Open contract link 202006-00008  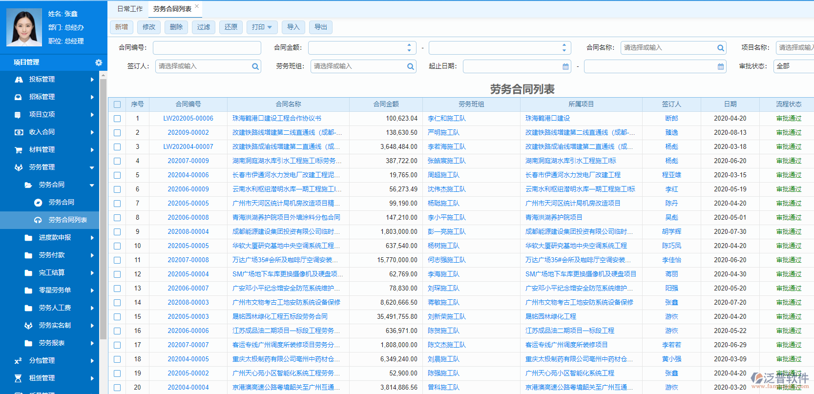[x=188, y=218]
